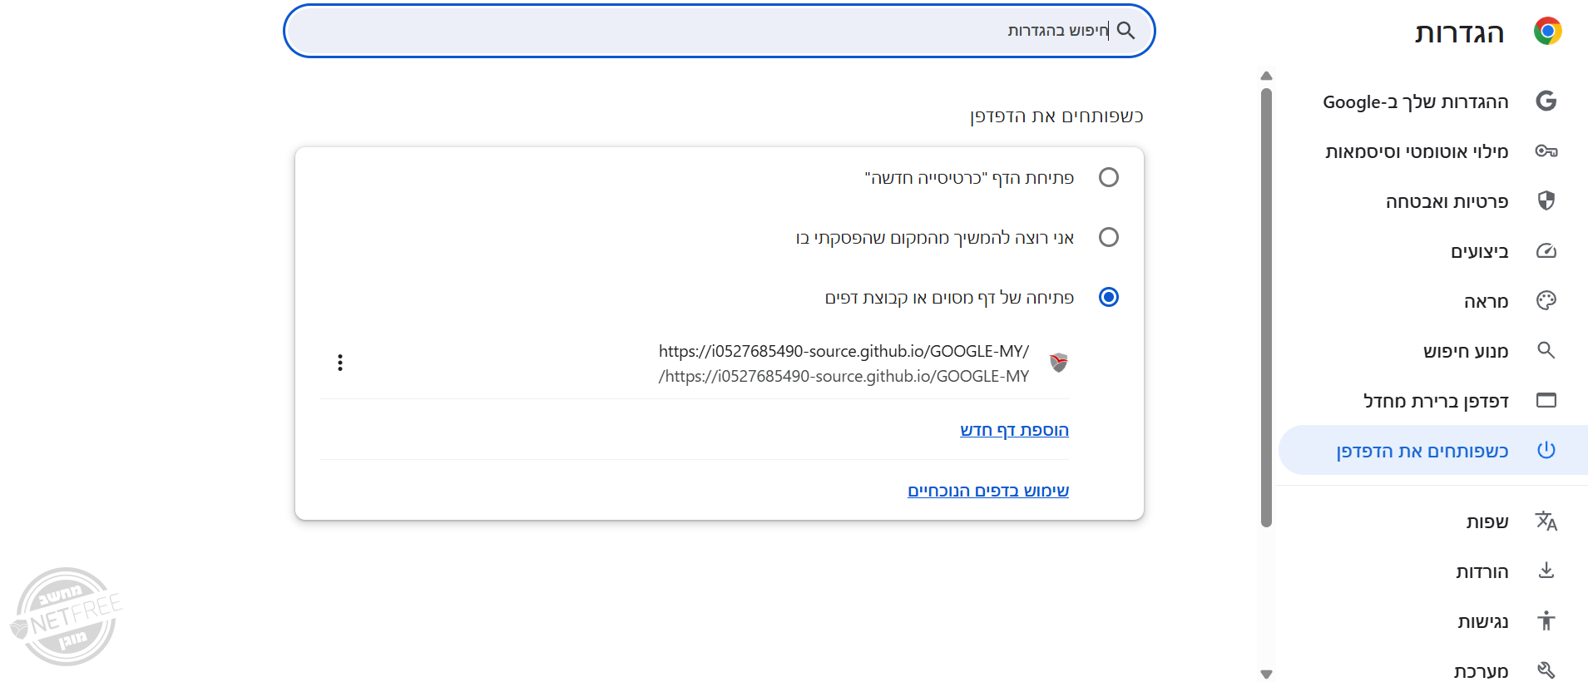
Task: Click the download arrow icon in sidebar
Action: coord(1546,571)
